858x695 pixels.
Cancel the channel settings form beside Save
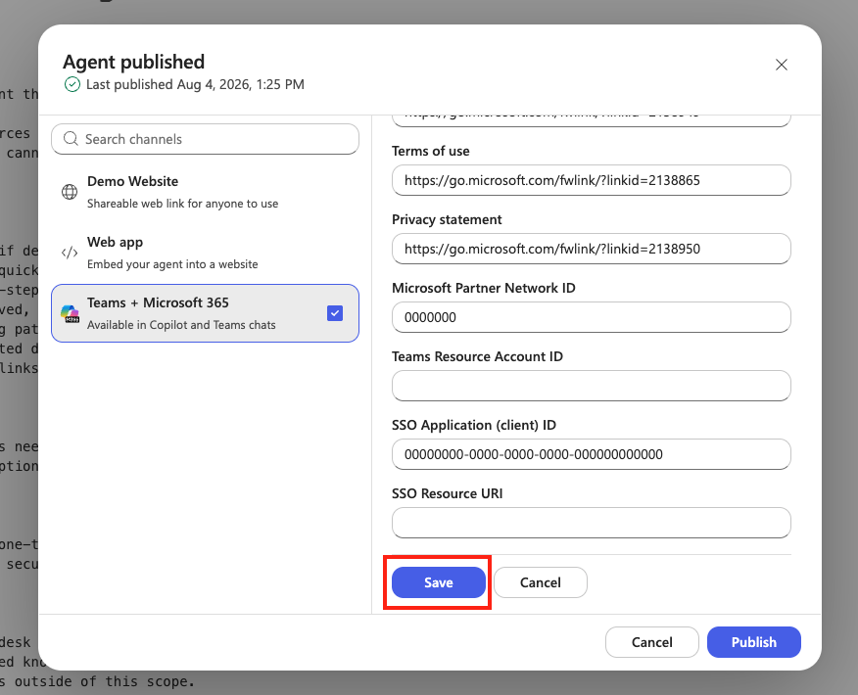pos(540,582)
